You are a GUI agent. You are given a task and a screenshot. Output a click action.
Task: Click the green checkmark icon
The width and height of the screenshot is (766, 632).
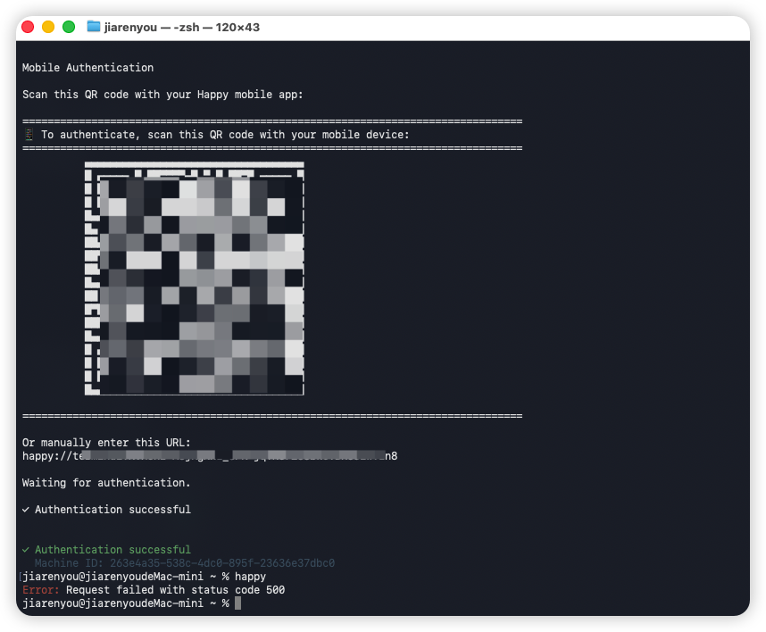(25, 550)
